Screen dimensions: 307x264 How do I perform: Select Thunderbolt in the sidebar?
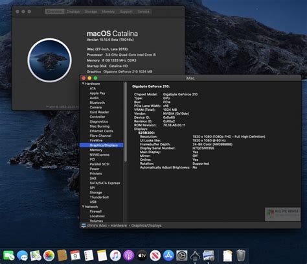(x=99, y=197)
